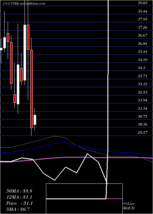
Task: Click the 36.67 price axis label
Action: pos(143,35)
